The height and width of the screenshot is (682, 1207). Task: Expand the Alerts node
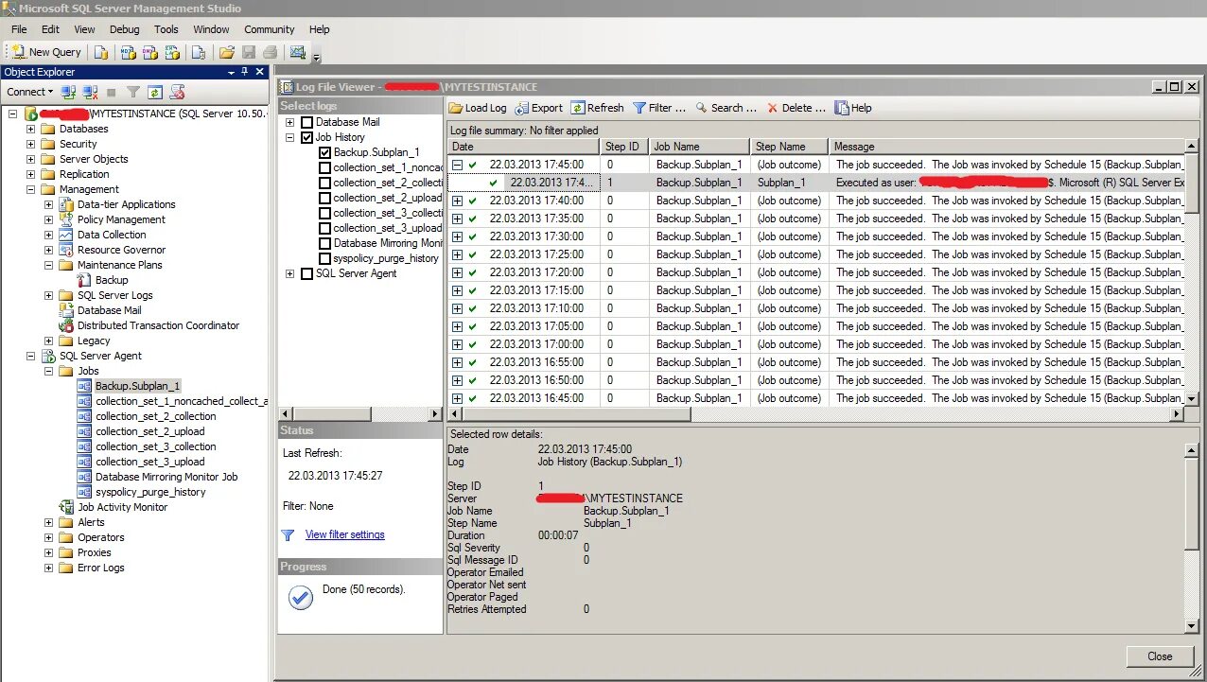click(48, 522)
